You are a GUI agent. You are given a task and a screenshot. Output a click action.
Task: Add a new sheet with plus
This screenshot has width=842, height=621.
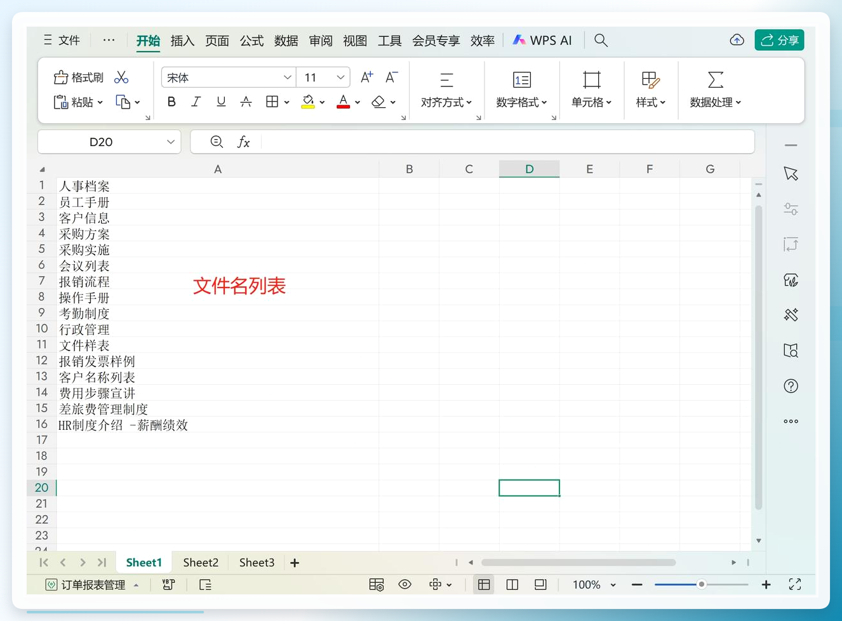295,563
